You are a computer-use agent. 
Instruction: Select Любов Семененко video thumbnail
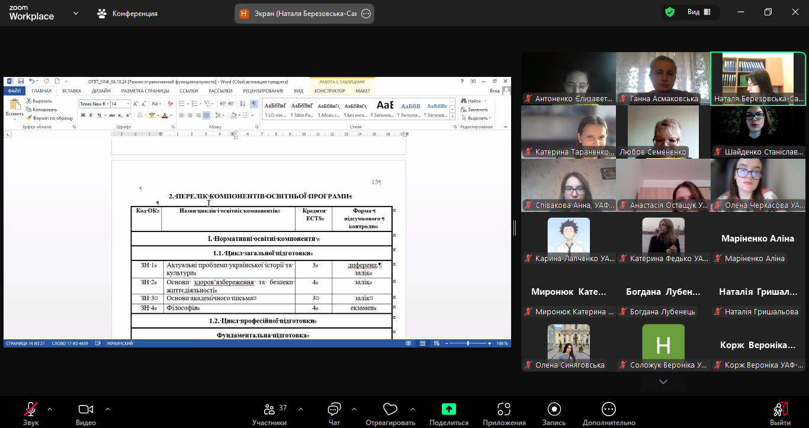coord(663,132)
